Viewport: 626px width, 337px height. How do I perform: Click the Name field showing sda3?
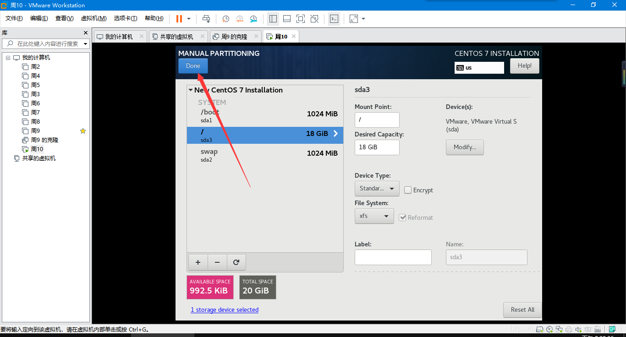[487, 257]
